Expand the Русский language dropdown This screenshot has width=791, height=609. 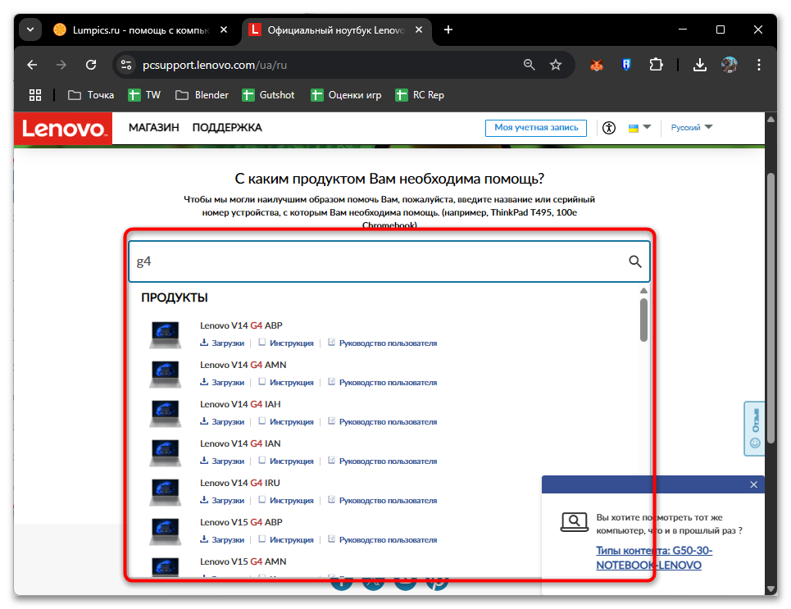[691, 128]
